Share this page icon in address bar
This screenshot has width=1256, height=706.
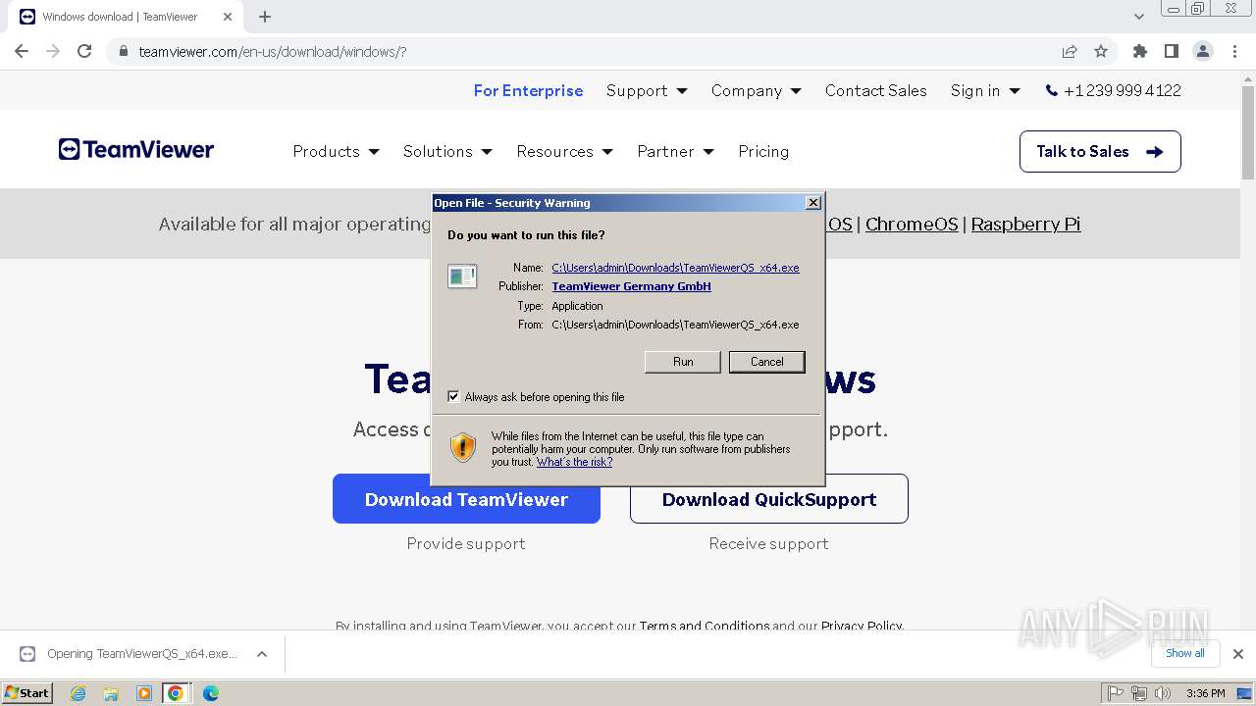(1070, 51)
